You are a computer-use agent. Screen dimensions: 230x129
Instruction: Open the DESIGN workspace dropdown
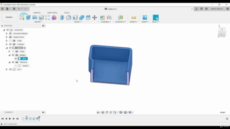coord(10,17)
